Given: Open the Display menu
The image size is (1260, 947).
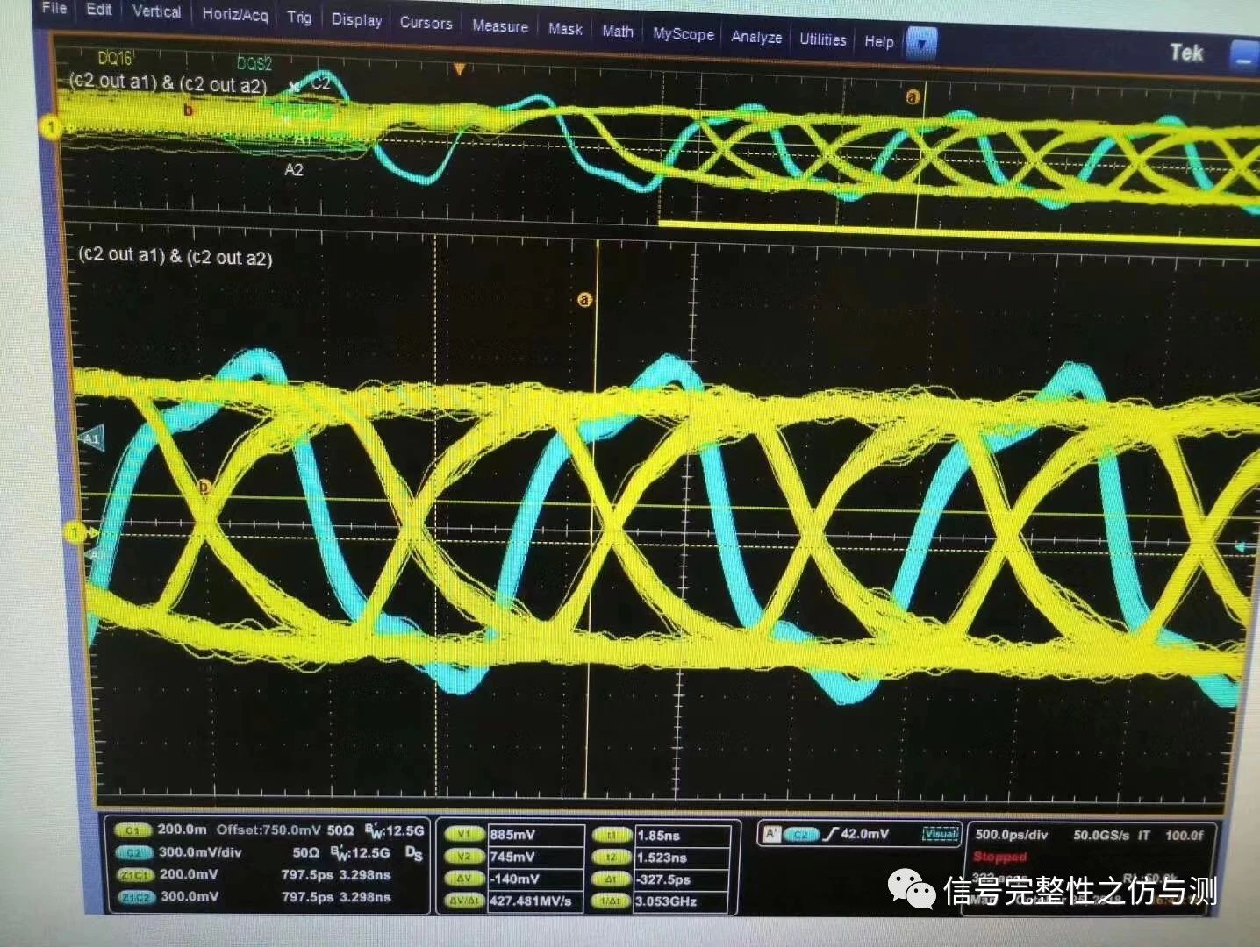Looking at the screenshot, I should click(356, 19).
